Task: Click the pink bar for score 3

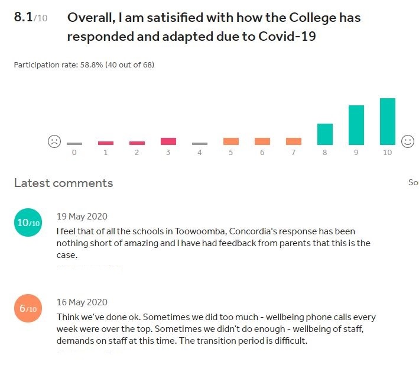Action: [x=168, y=141]
